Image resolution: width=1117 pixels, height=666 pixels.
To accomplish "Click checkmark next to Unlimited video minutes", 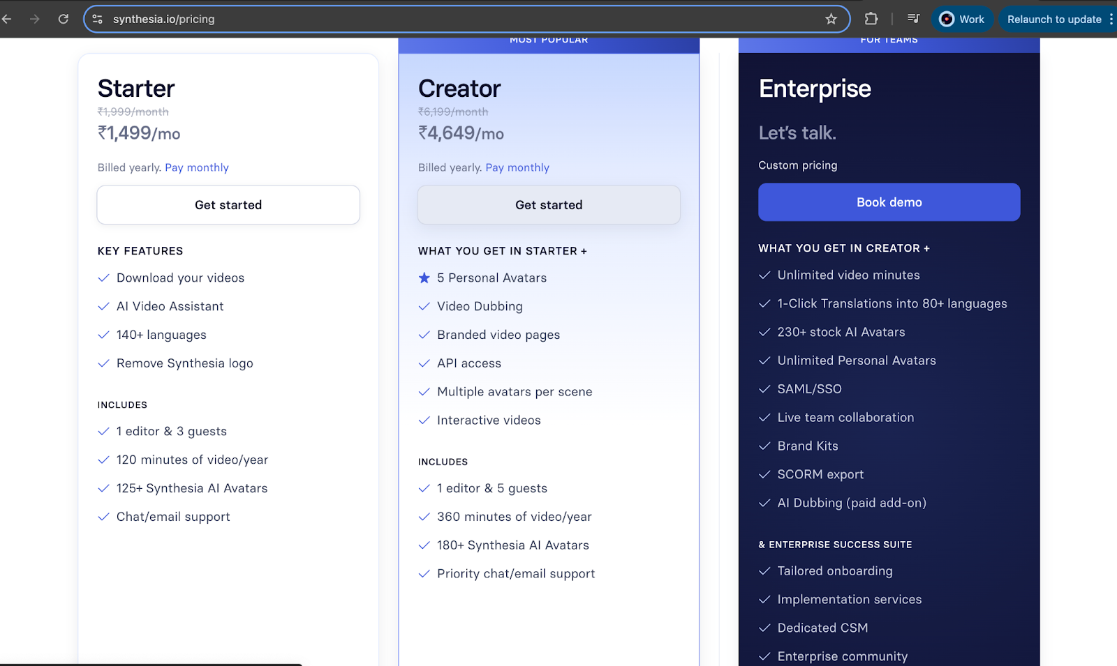I will pyautogui.click(x=764, y=275).
